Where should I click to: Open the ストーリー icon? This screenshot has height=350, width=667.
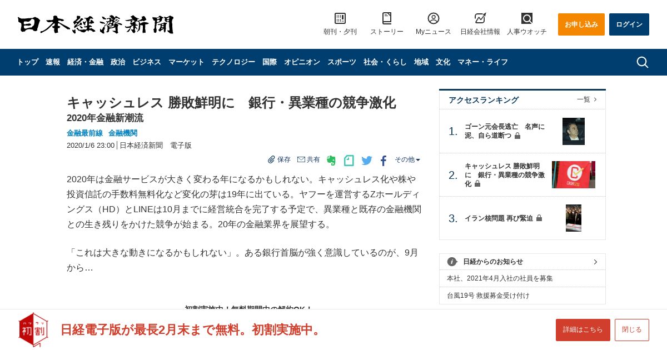[387, 18]
